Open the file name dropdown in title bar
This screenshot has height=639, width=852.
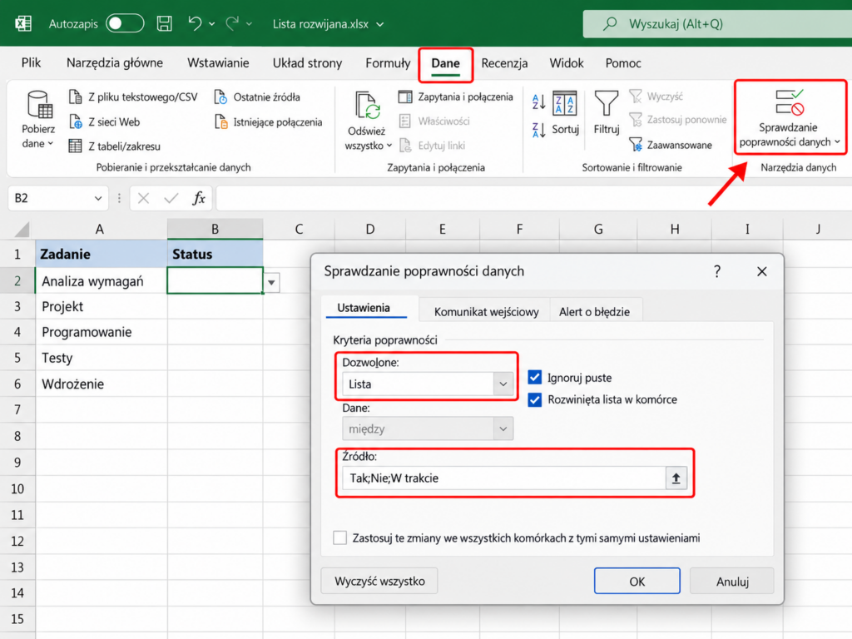coord(380,24)
